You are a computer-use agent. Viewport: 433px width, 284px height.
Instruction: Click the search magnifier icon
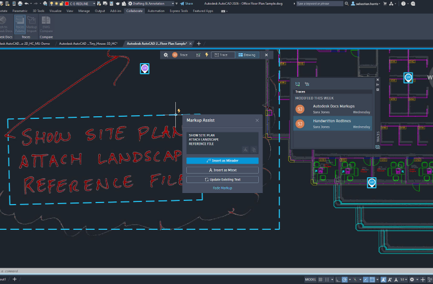[x=346, y=4]
